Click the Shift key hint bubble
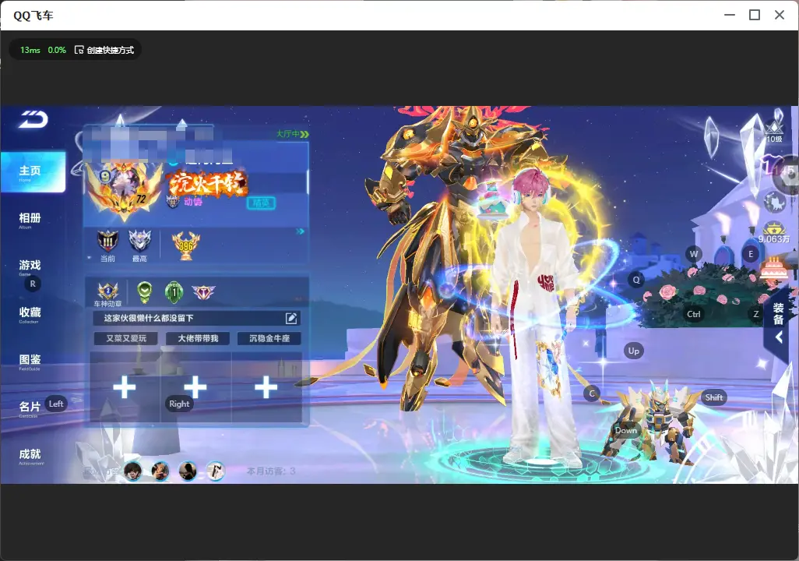Viewport: 799px width, 561px height. click(x=714, y=398)
